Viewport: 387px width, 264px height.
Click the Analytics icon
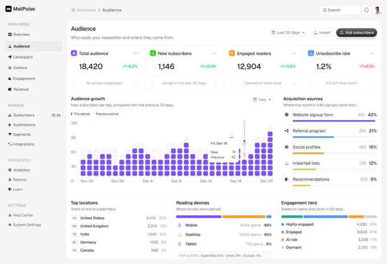click(10, 170)
